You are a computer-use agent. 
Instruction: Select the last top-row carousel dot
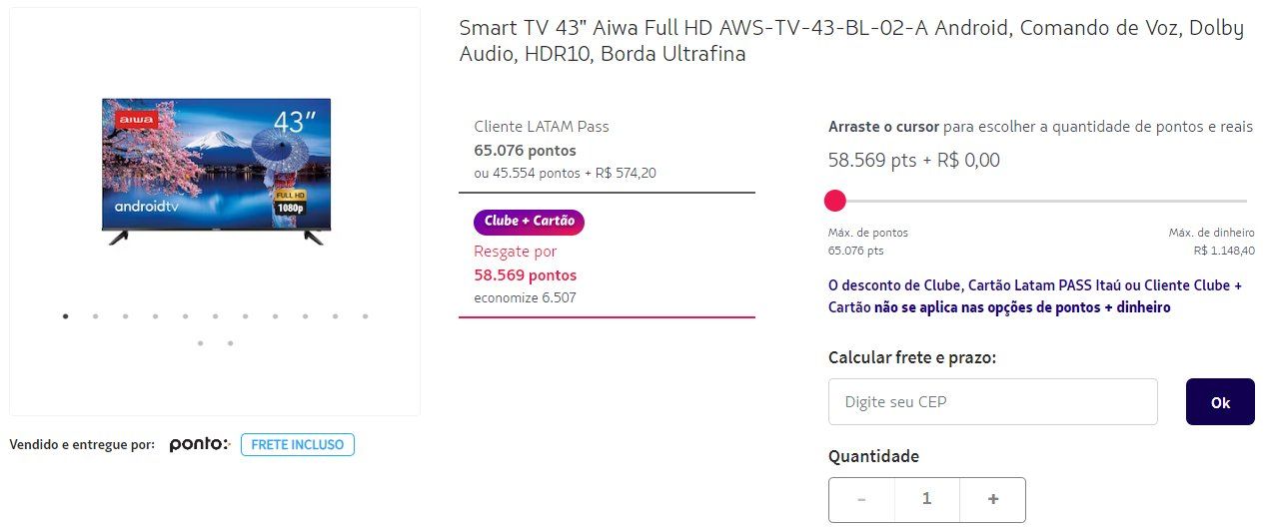[x=366, y=316]
